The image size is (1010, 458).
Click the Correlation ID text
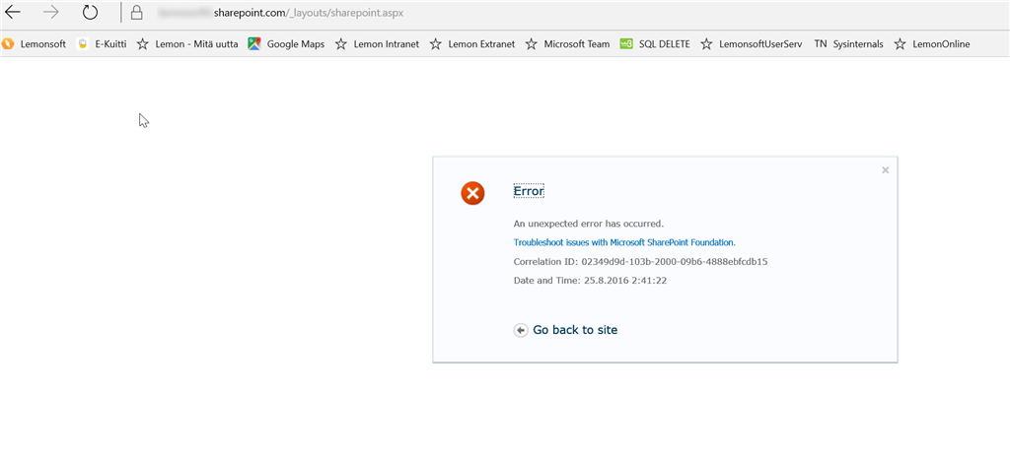tap(640, 262)
